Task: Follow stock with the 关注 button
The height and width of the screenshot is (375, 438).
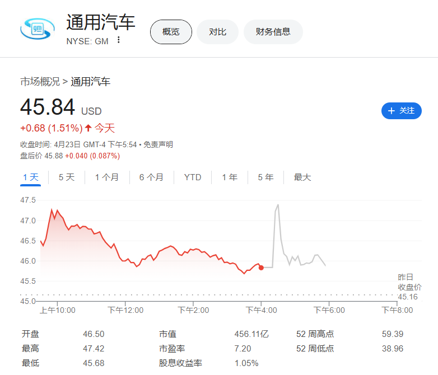Action: [402, 111]
